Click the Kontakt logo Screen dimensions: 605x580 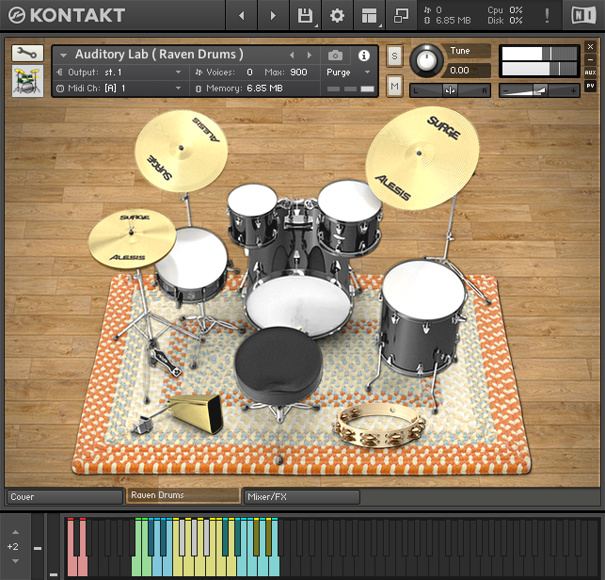(x=67, y=15)
